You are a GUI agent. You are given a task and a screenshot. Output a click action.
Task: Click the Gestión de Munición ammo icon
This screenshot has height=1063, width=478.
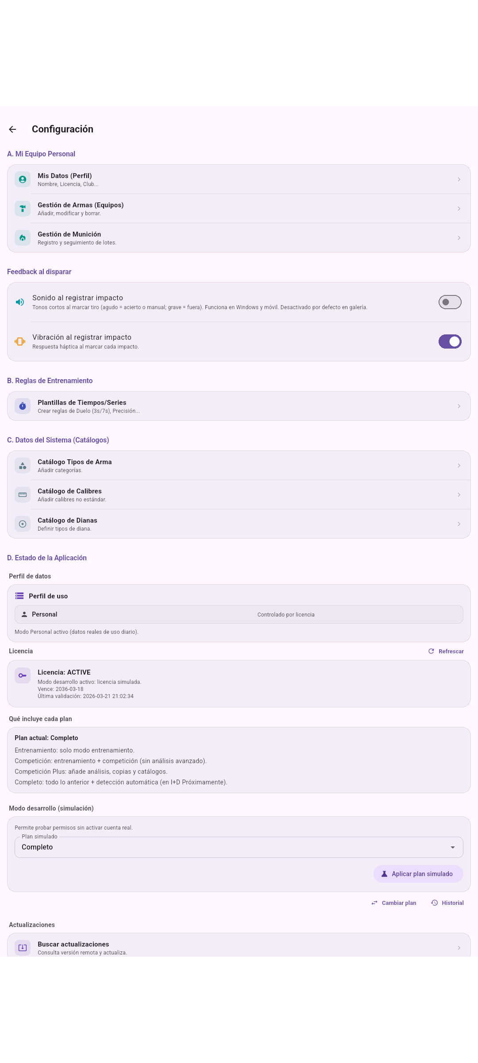(x=22, y=238)
